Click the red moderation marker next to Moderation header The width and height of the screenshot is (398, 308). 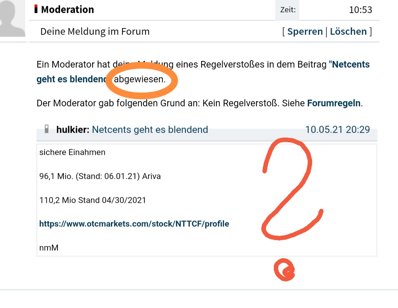coord(36,9)
